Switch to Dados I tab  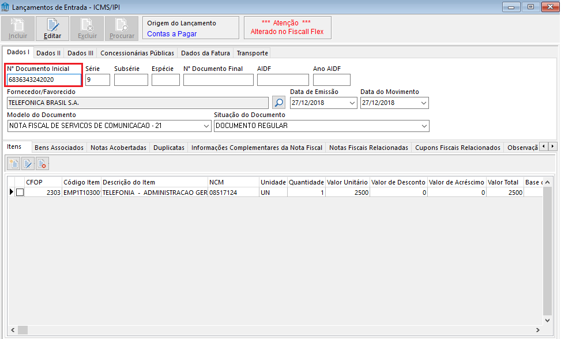(x=18, y=52)
